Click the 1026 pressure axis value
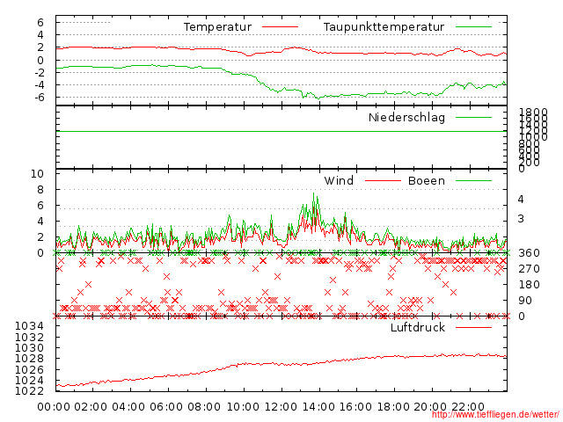Viewport: 563px width, 422px height. pyautogui.click(x=29, y=369)
